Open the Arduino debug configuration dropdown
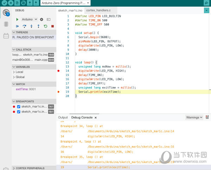 coord(29,20)
